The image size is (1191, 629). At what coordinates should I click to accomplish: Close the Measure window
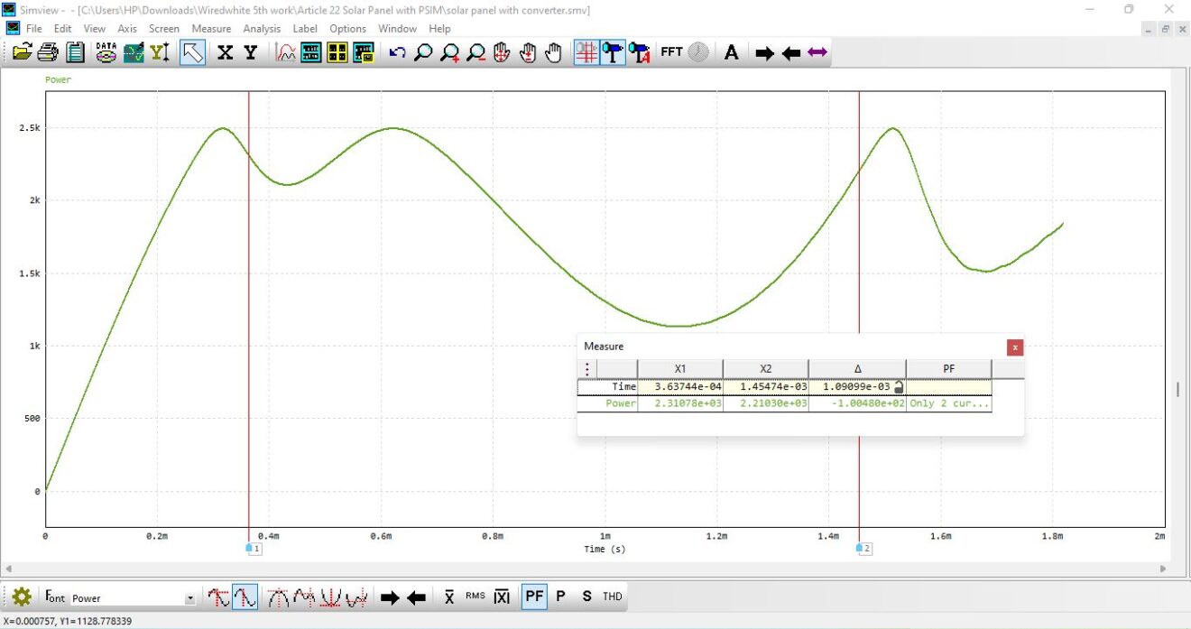1015,347
